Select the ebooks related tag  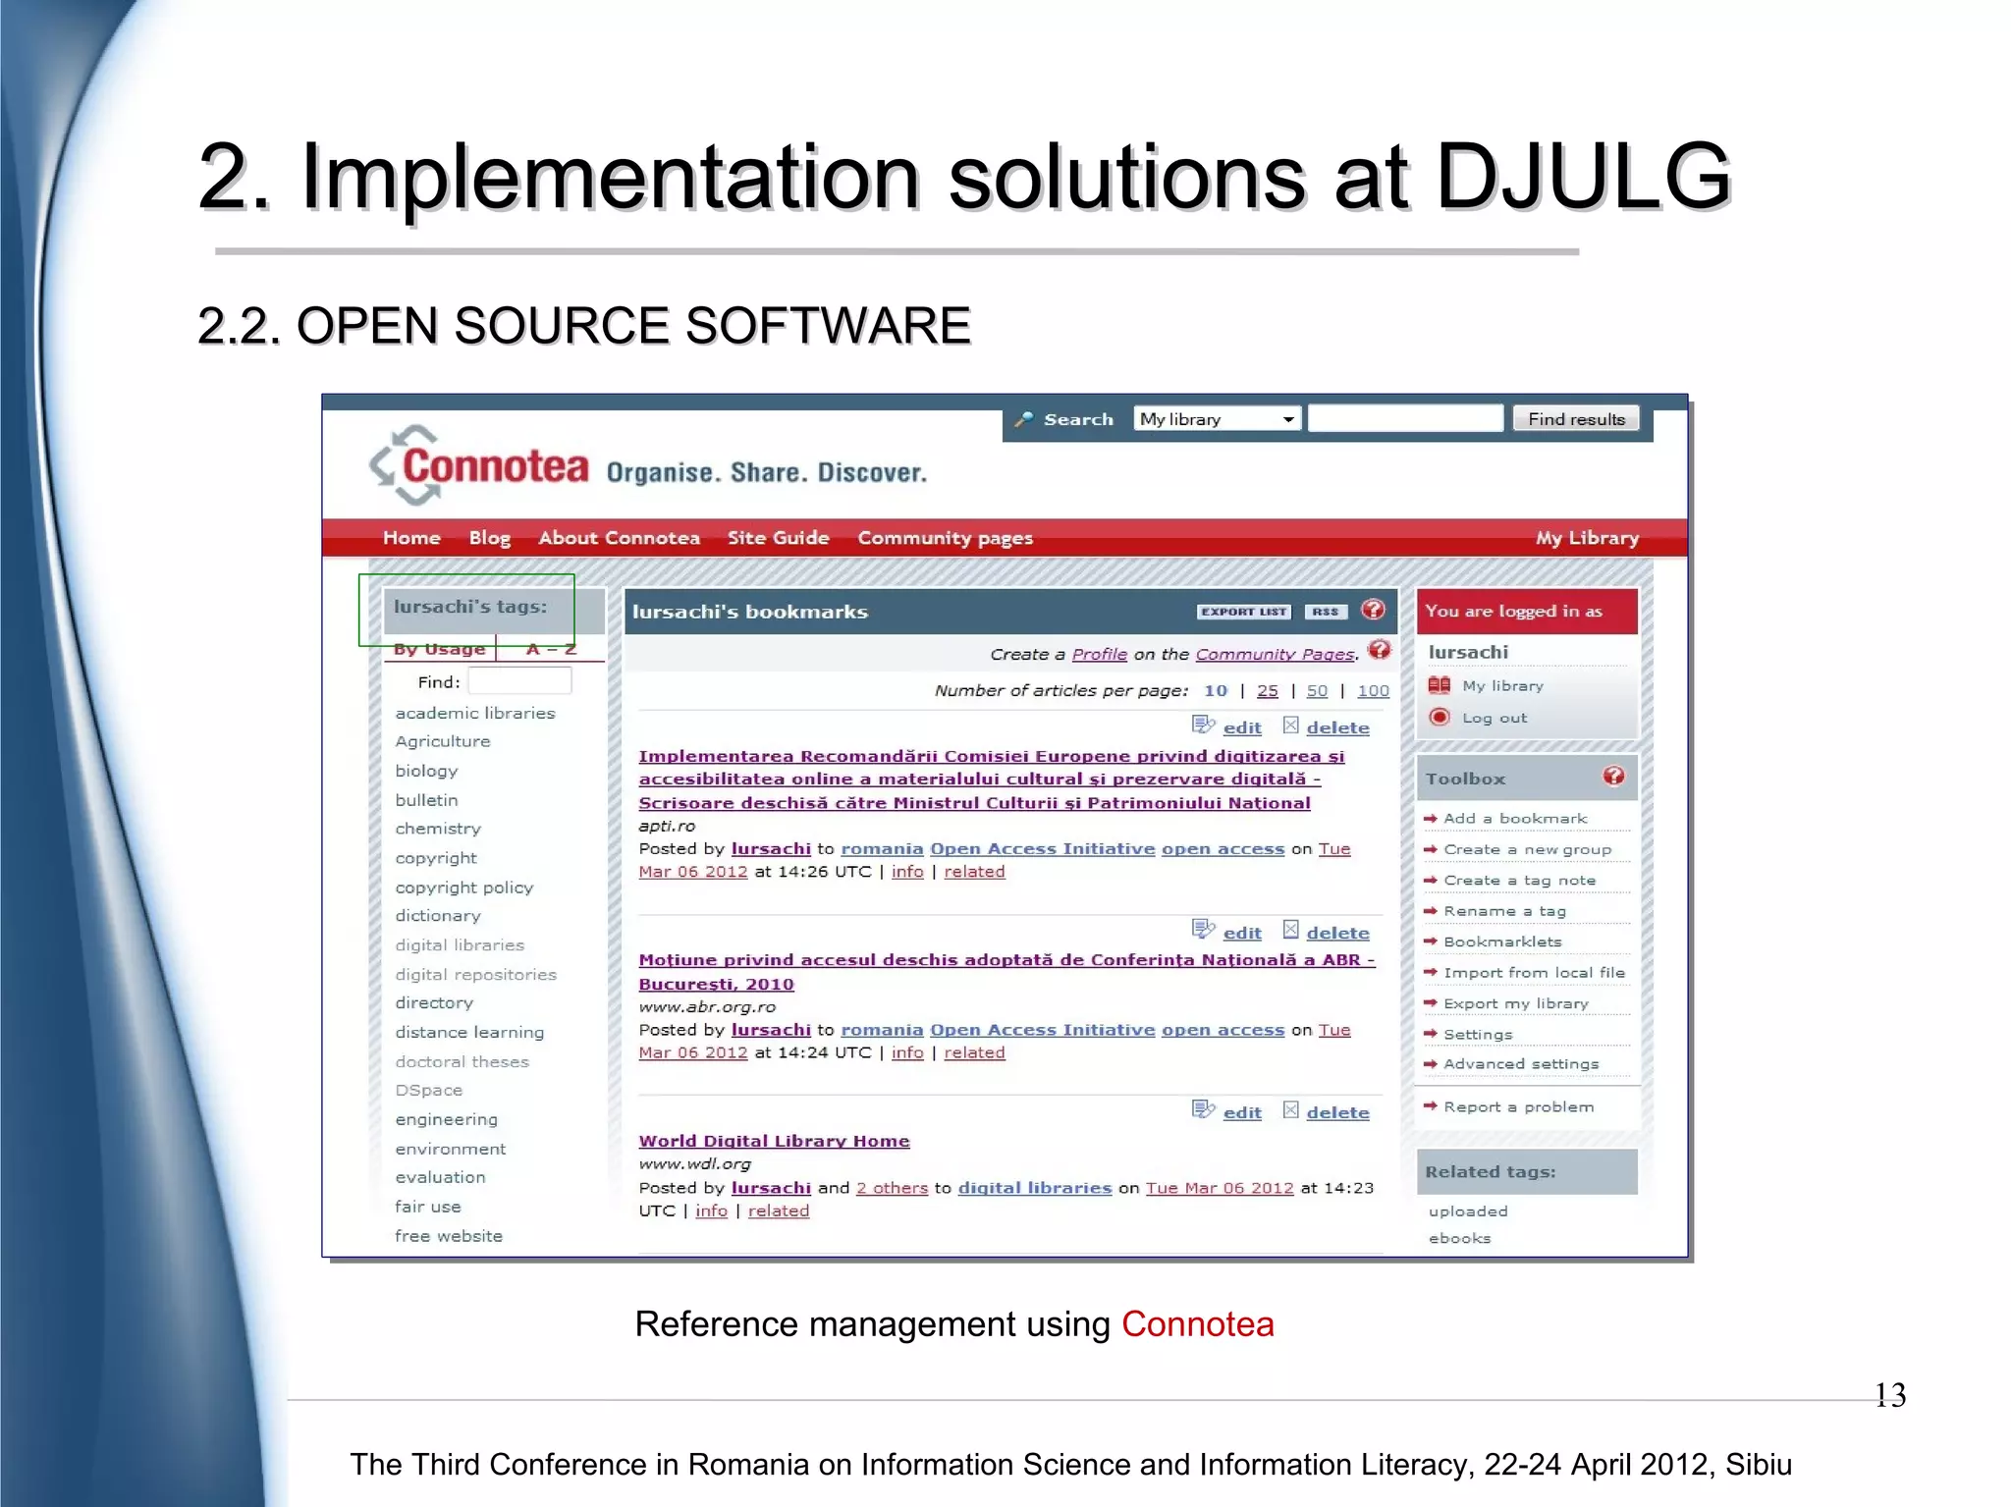pyautogui.click(x=1459, y=1238)
